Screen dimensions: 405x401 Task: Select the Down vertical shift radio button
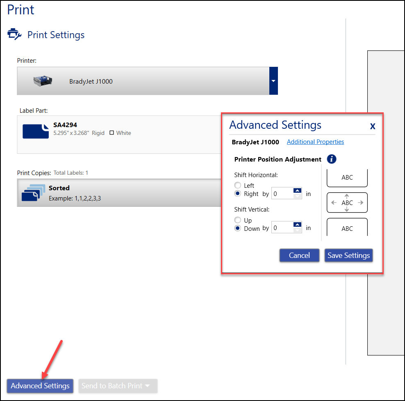tap(238, 228)
